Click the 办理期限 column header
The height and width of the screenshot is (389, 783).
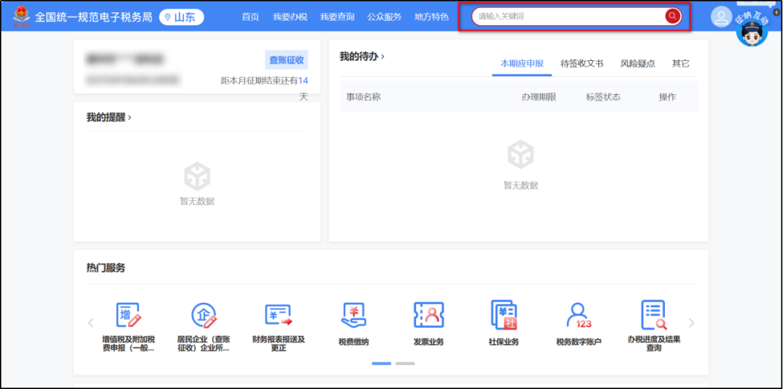point(539,97)
